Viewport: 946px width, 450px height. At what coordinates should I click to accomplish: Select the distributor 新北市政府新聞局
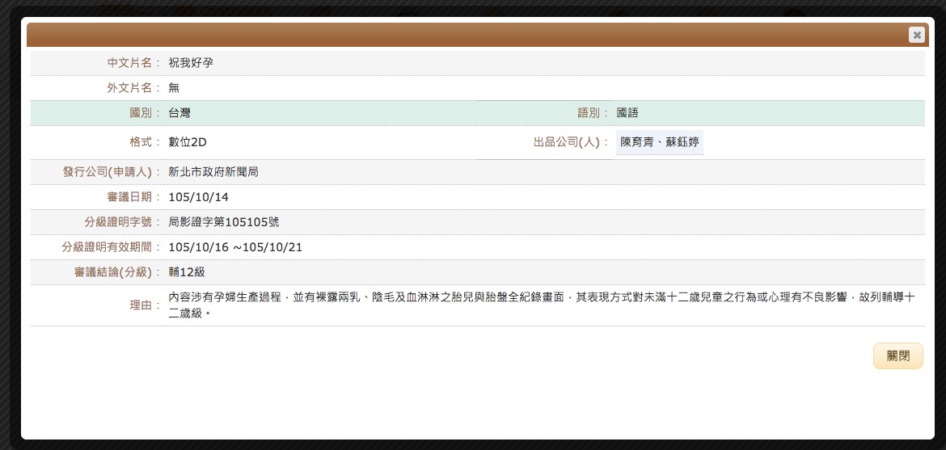point(213,172)
